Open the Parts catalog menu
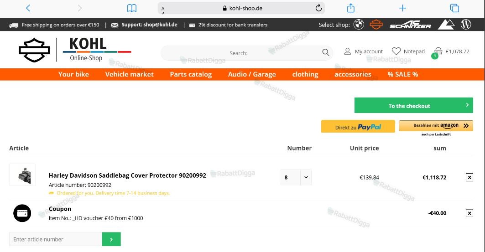The image size is (485, 252). (x=191, y=74)
